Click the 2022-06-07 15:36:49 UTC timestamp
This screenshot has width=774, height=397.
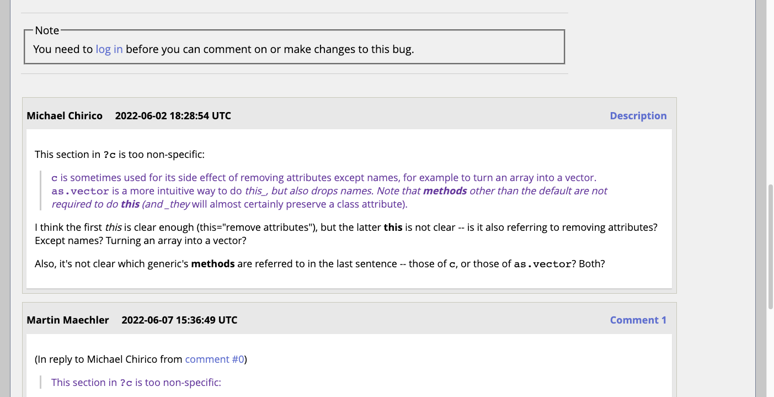click(179, 320)
